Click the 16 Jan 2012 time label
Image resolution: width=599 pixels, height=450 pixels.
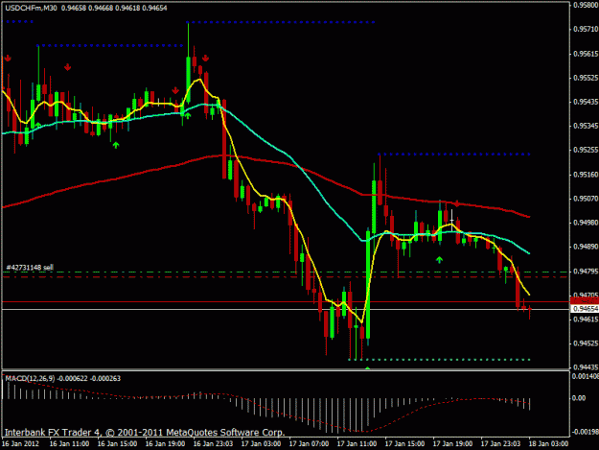click(20, 444)
